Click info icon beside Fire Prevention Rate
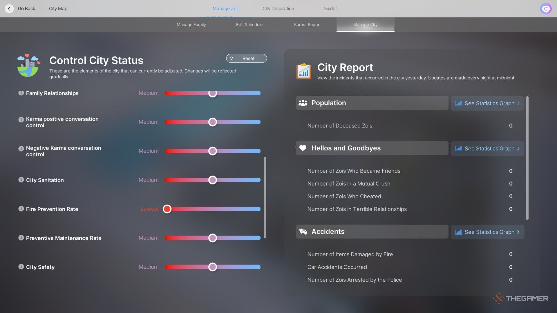The height and width of the screenshot is (313, 557). [21, 209]
